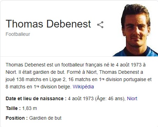This screenshot has height=127, width=158.
Task: Click the Âge: 46 ans text
Action: coord(110,98)
